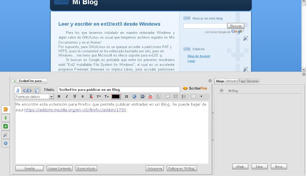Open the addons.mozilla.org link in editor

tap(75, 110)
